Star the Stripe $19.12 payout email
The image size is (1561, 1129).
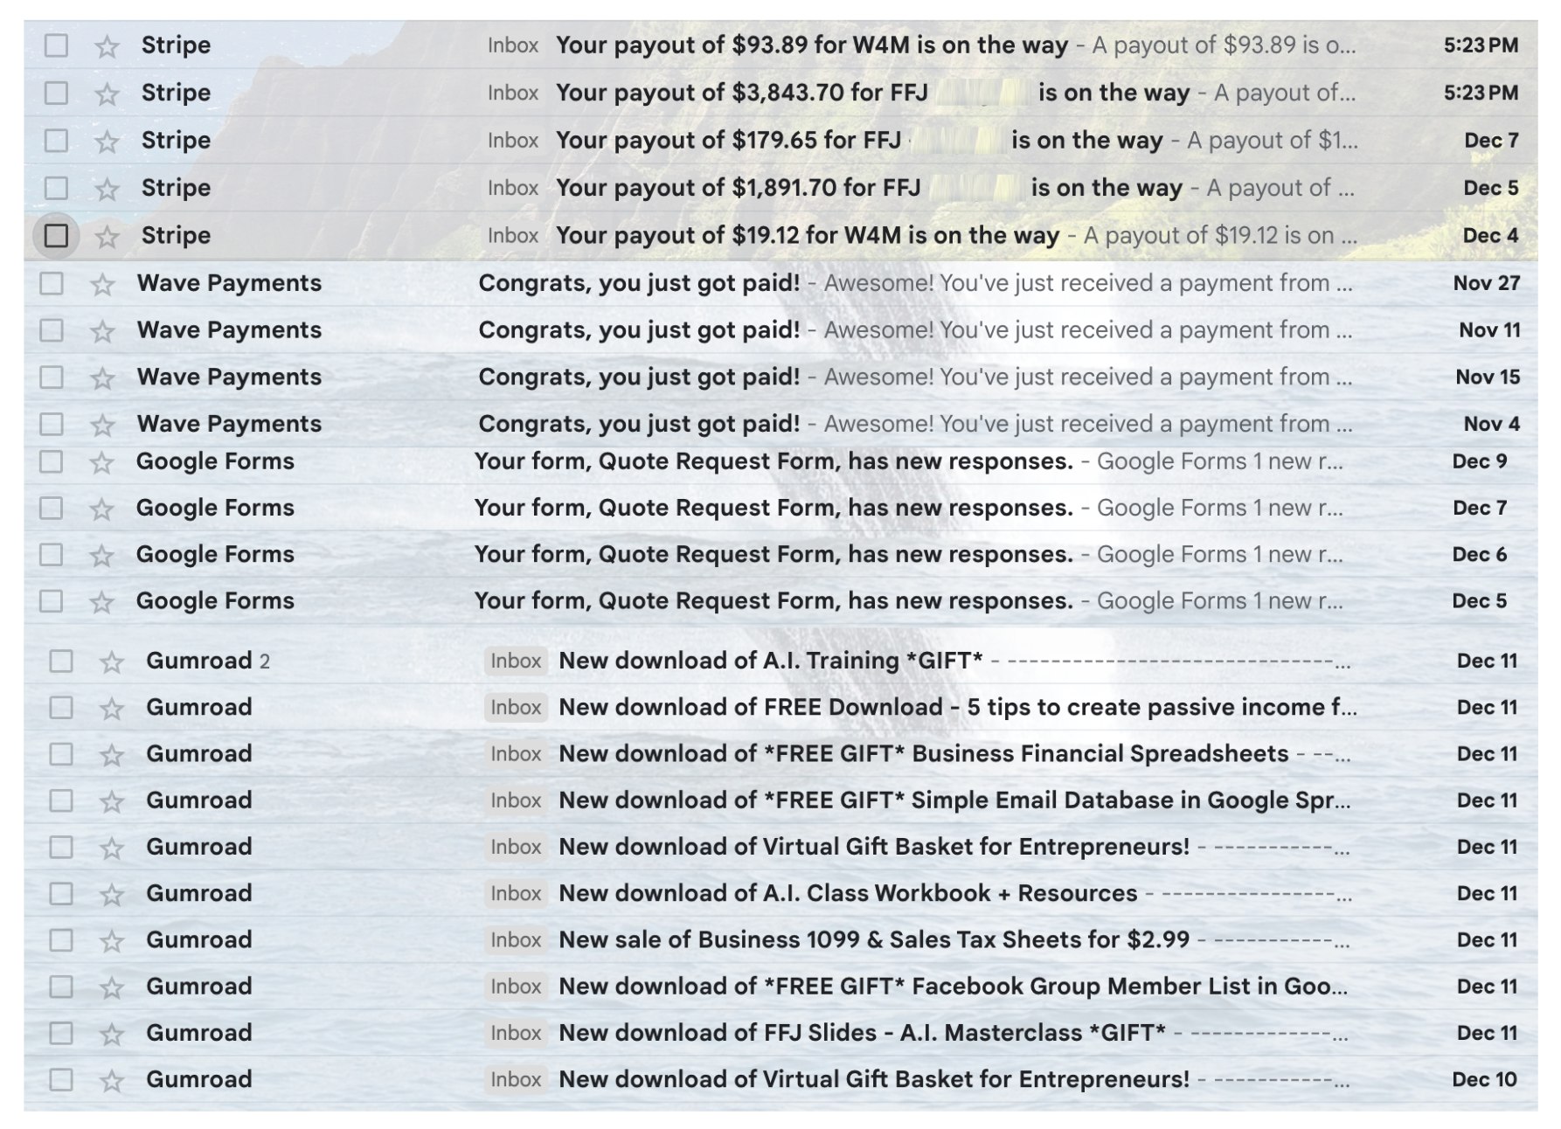pos(107,237)
